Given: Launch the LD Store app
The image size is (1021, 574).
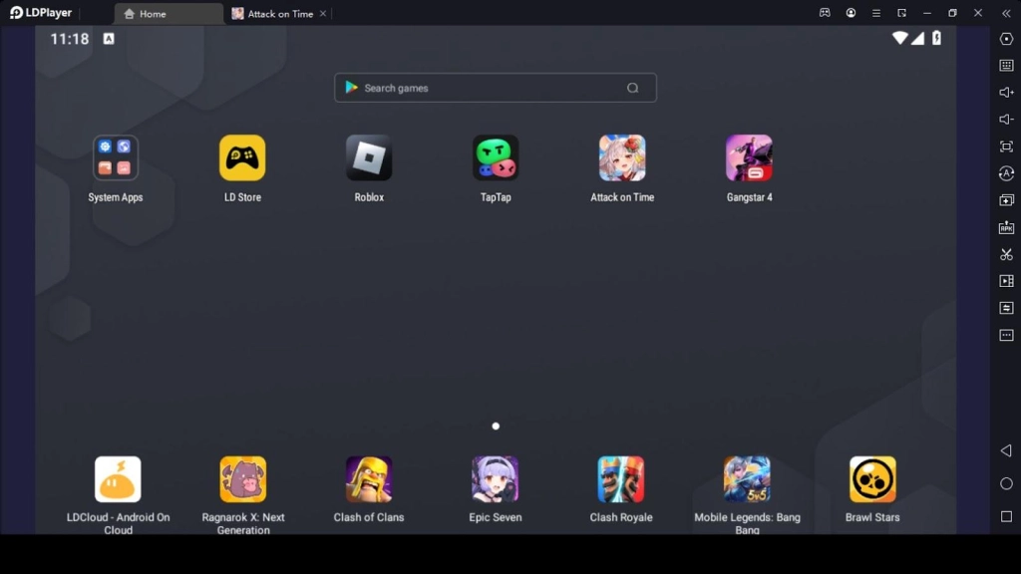Looking at the screenshot, I should tap(242, 157).
